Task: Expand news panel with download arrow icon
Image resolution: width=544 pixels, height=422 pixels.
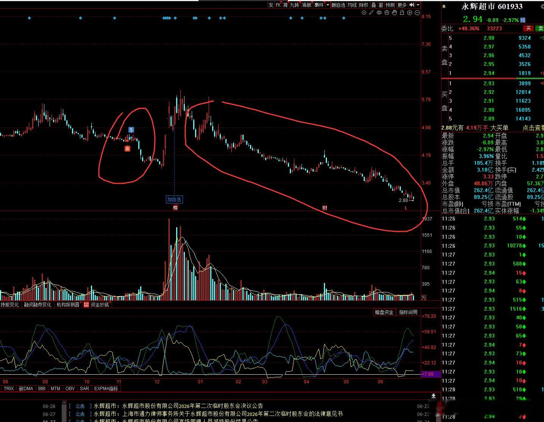Action: [433, 396]
